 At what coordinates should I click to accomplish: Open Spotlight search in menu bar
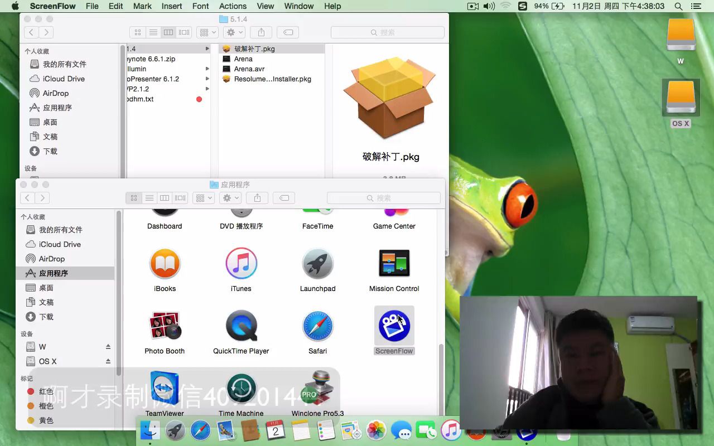[x=678, y=6]
